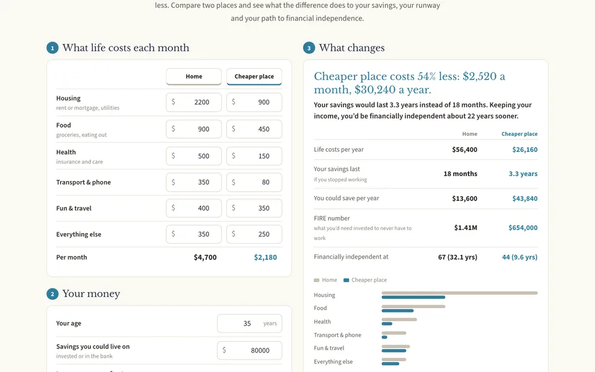Click the Transport & phone chart row label
595x372 pixels.
point(337,335)
